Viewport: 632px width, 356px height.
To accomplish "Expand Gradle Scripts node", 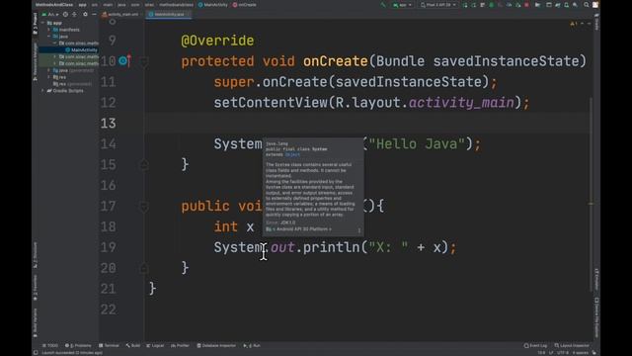I will [43, 91].
